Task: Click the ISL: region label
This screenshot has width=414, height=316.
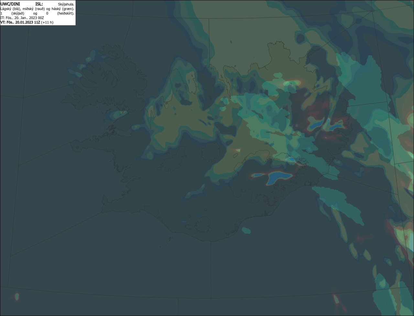Action: 39,4
